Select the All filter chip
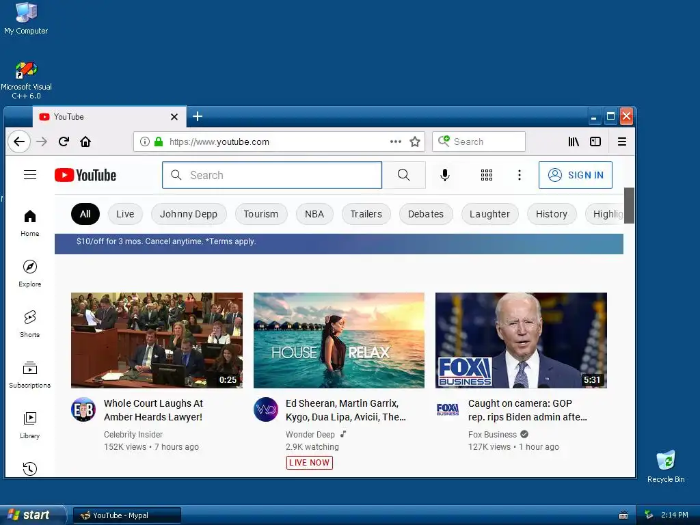Viewport: 700px width, 525px height. coord(85,214)
